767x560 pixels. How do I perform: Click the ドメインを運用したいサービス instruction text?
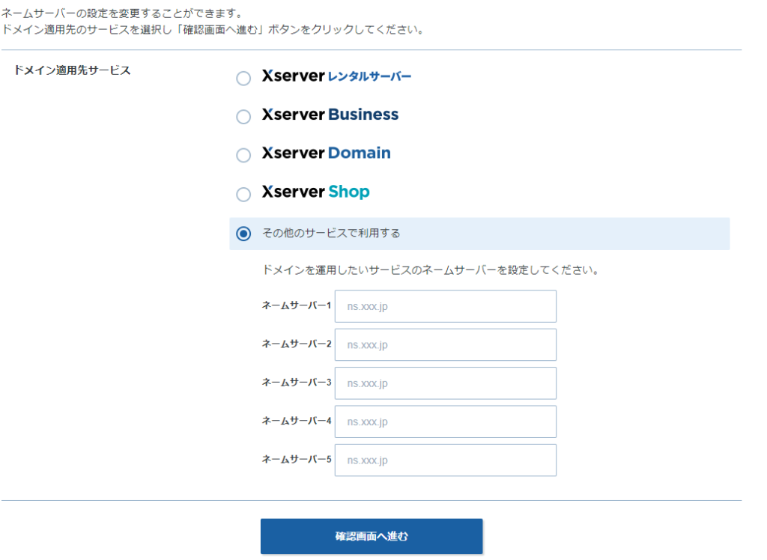431,270
